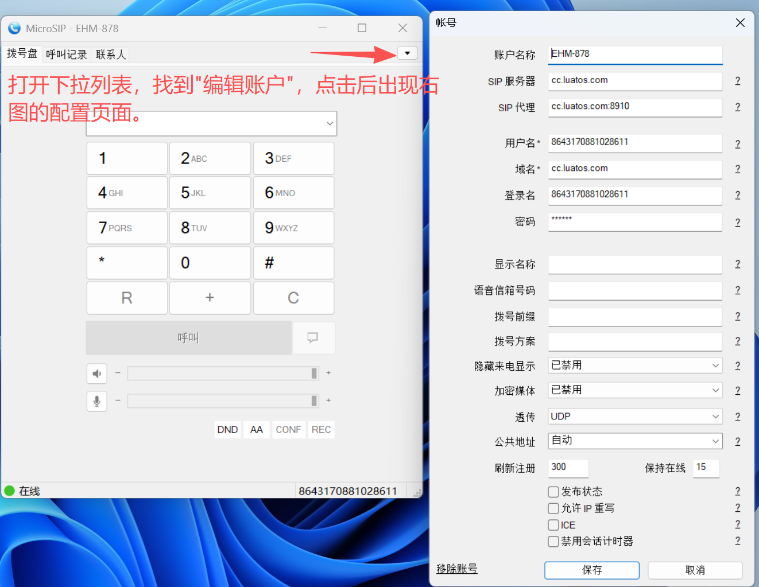Click the 呼叫 call button
Image resolution: width=759 pixels, height=587 pixels.
(x=188, y=337)
